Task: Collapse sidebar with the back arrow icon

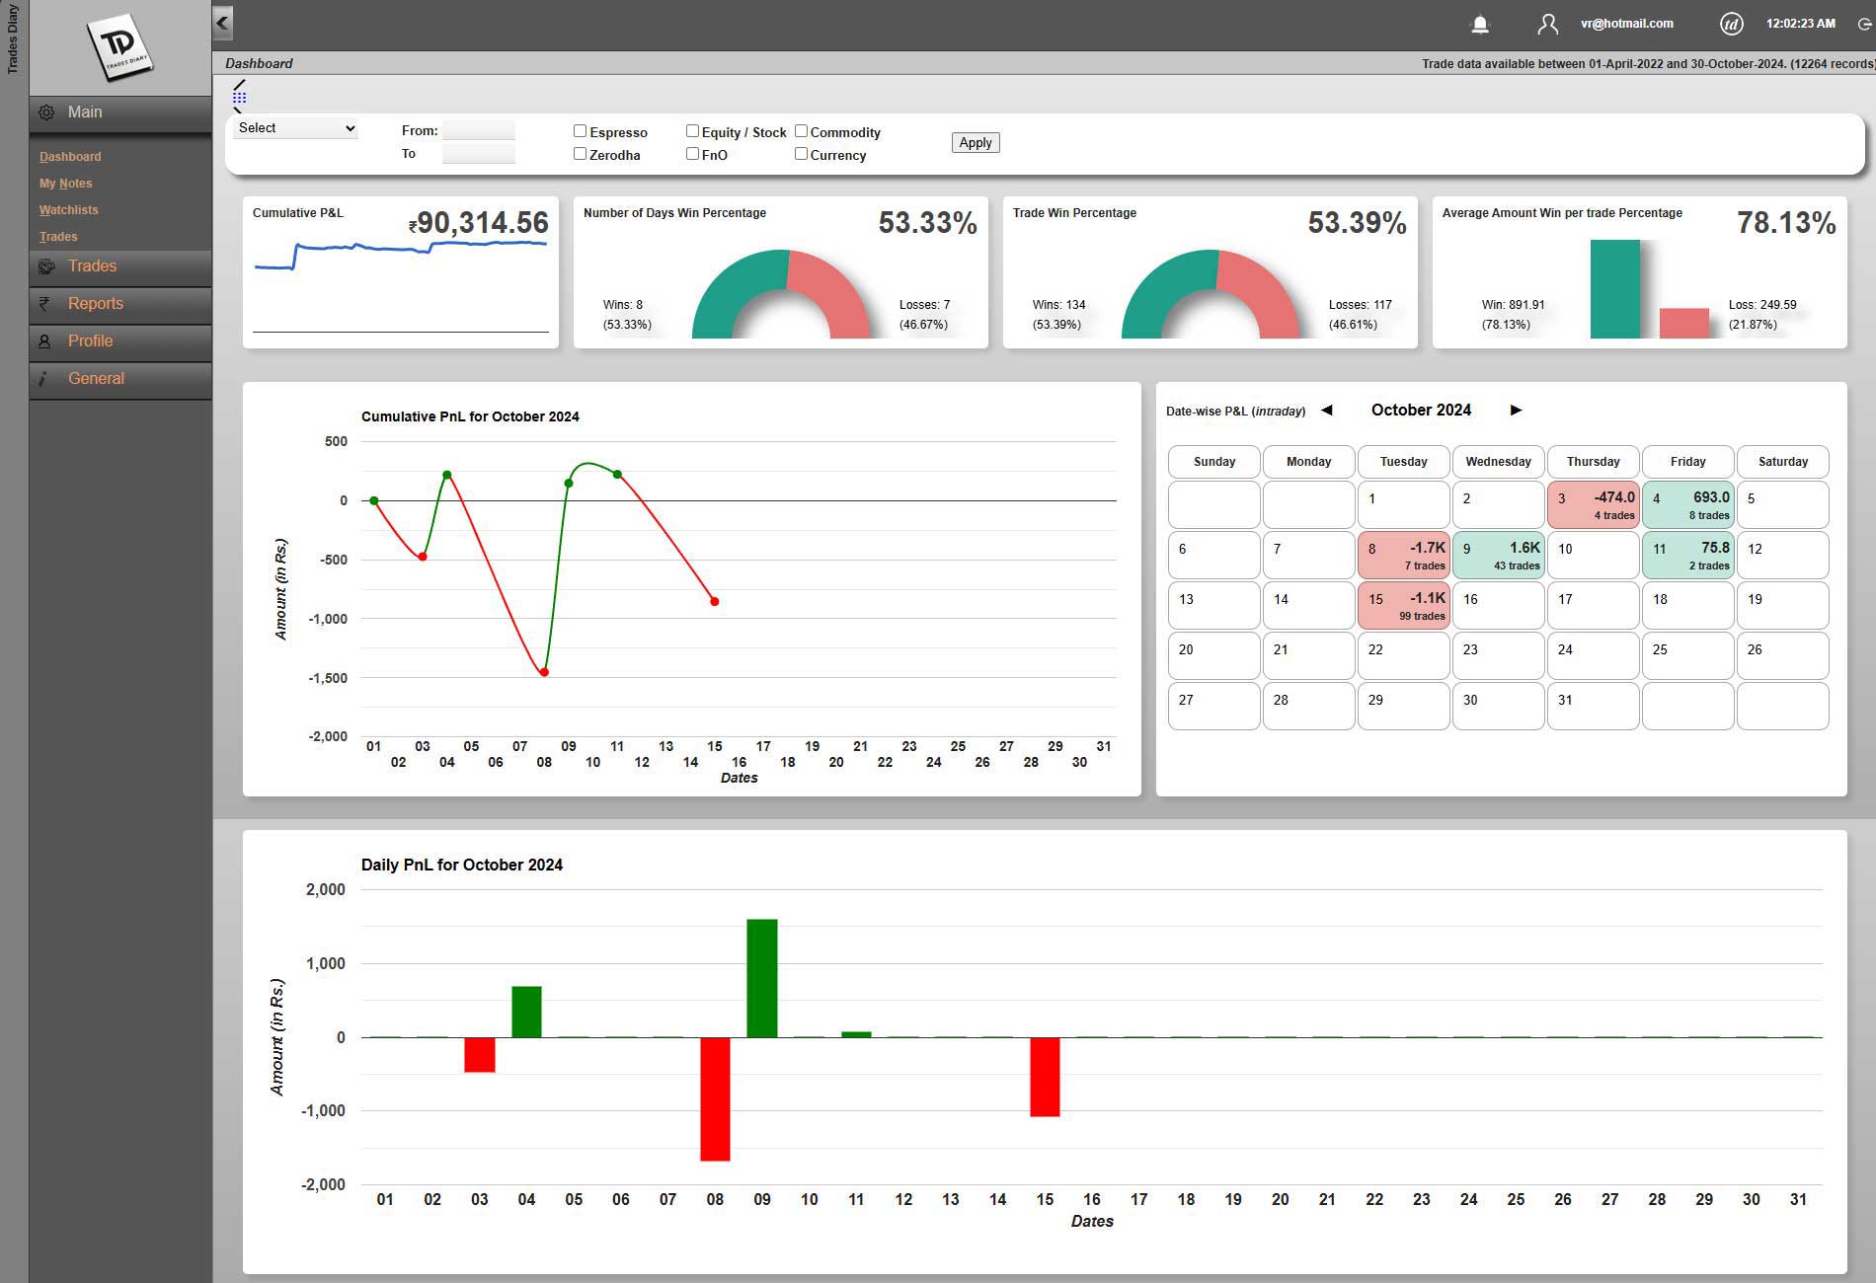Action: pos(222,23)
